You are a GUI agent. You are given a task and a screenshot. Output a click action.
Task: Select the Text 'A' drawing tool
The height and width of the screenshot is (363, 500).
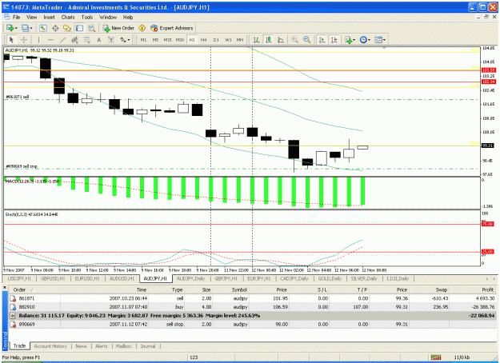tap(99, 40)
